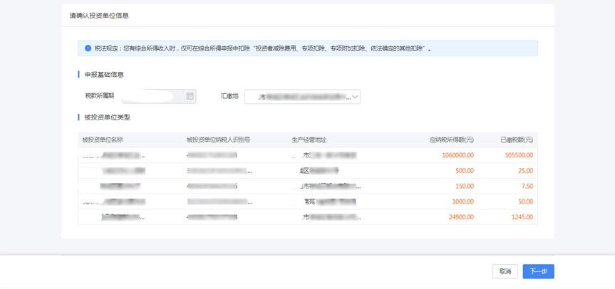Click the 生产经营地址 column header
This screenshot has height=289, width=615.
pos(309,140)
